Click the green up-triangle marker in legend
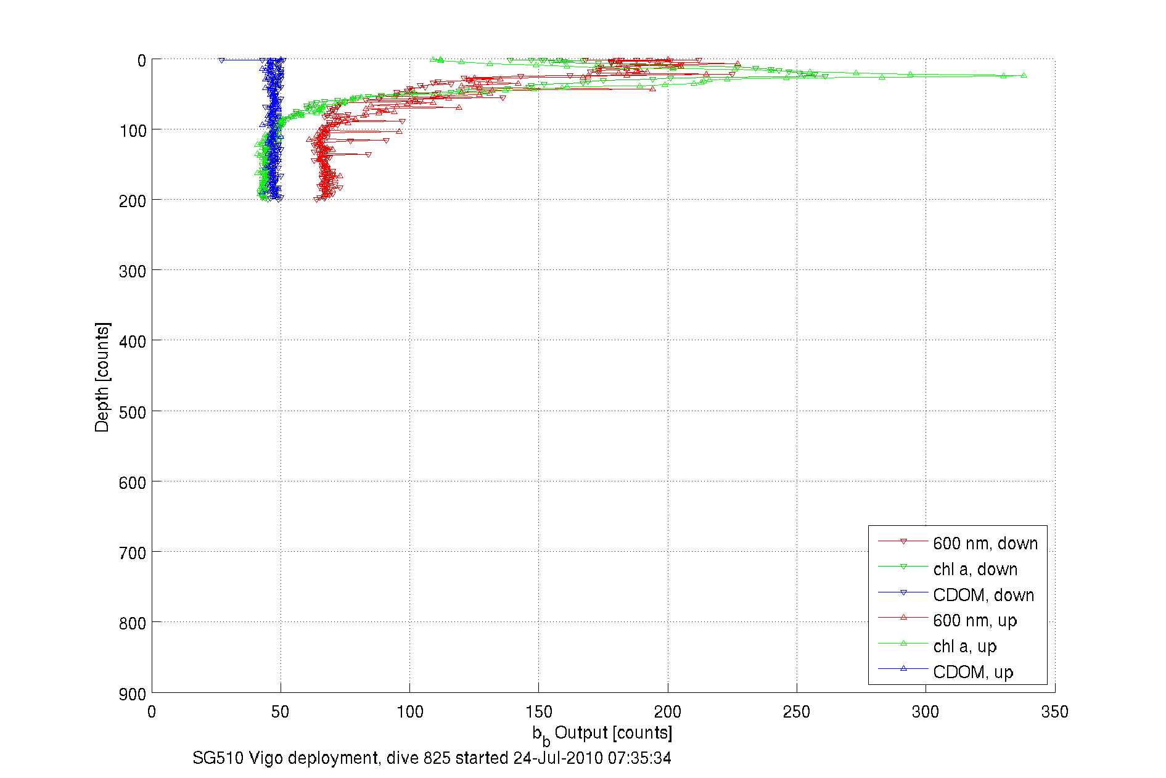 coord(903,643)
